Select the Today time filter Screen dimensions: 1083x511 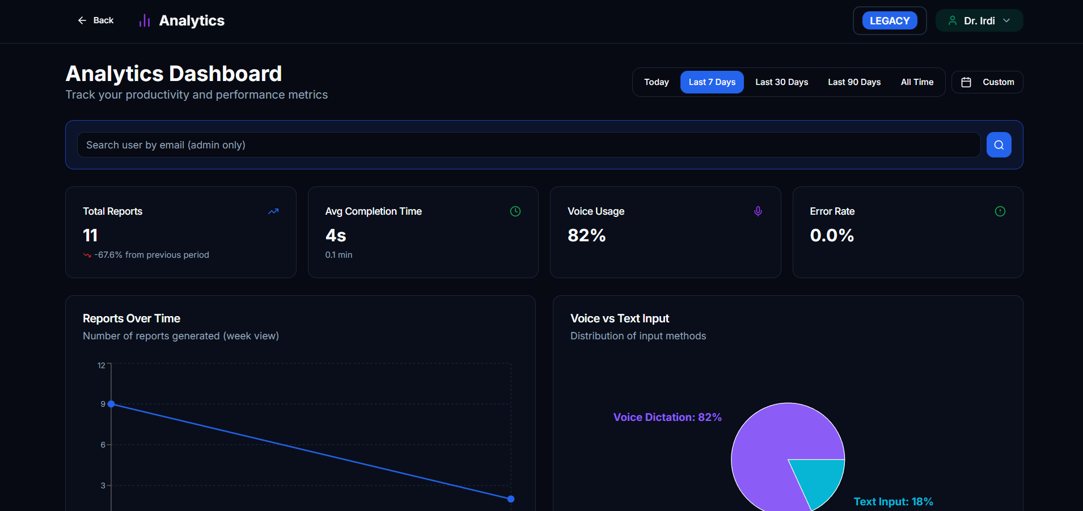656,82
